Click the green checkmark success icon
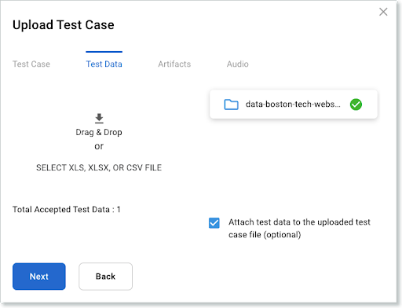 click(x=356, y=104)
